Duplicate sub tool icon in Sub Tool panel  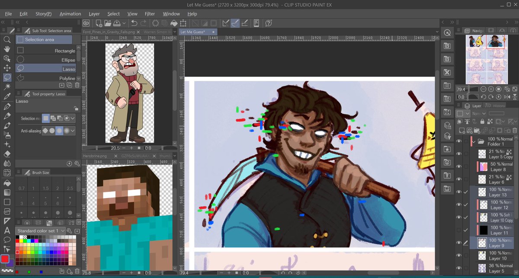(69, 85)
